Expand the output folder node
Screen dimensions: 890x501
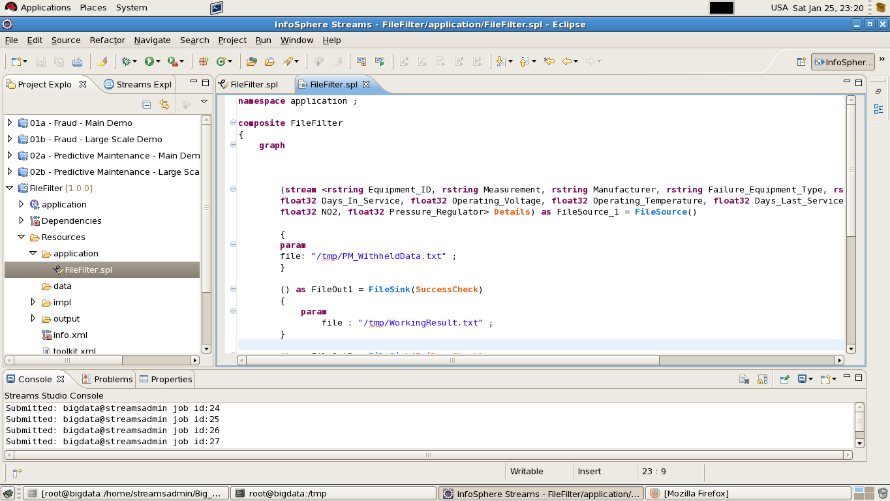tap(33, 318)
